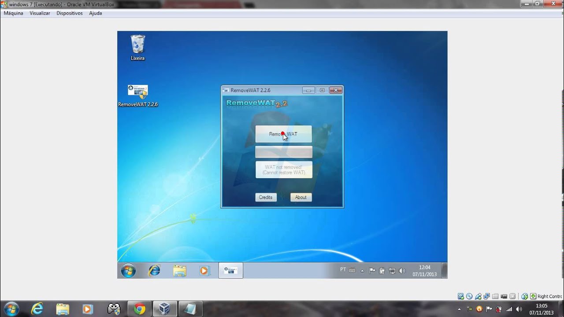Click the PT language indicator in guest tray

tap(343, 269)
